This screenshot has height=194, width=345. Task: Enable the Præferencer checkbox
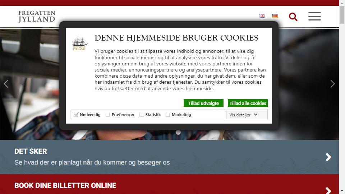coord(107,115)
